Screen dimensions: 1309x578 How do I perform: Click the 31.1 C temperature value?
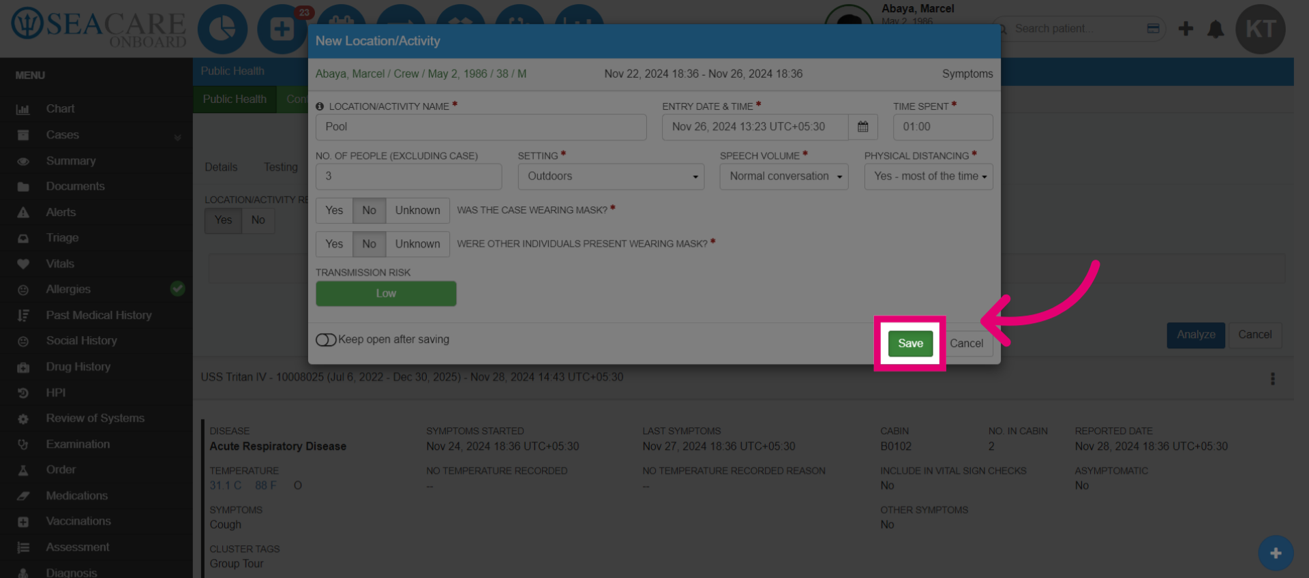(x=226, y=486)
